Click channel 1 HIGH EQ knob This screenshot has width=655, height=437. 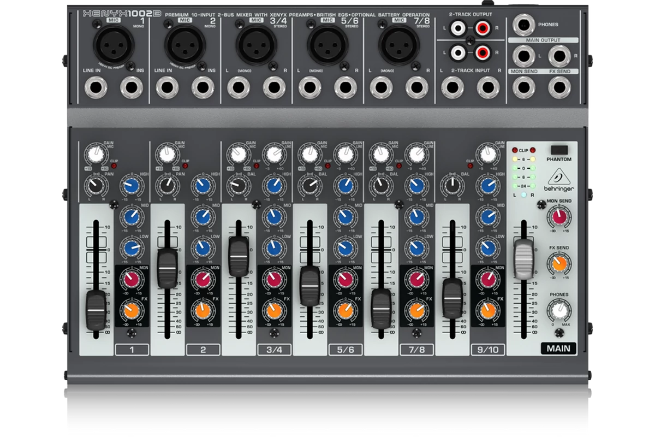pos(132,186)
